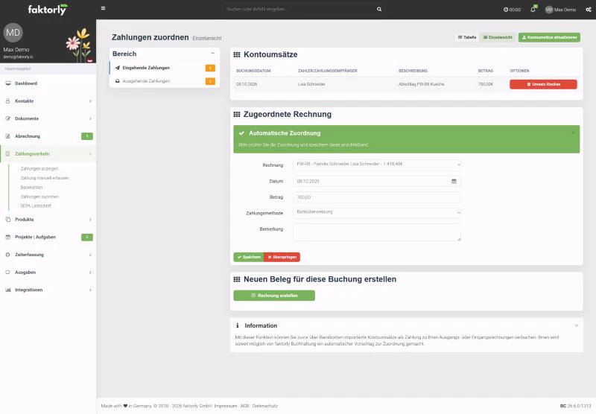Click the search magnifier icon
The width and height of the screenshot is (596, 414).
(379, 9)
